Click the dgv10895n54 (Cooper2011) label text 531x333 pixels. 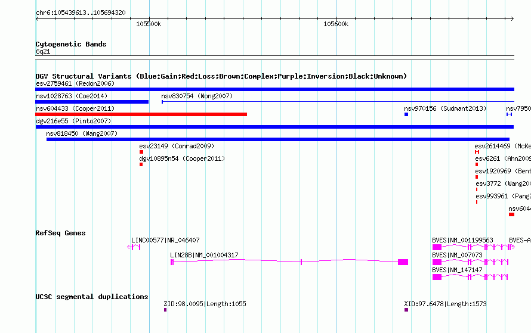[182, 158]
